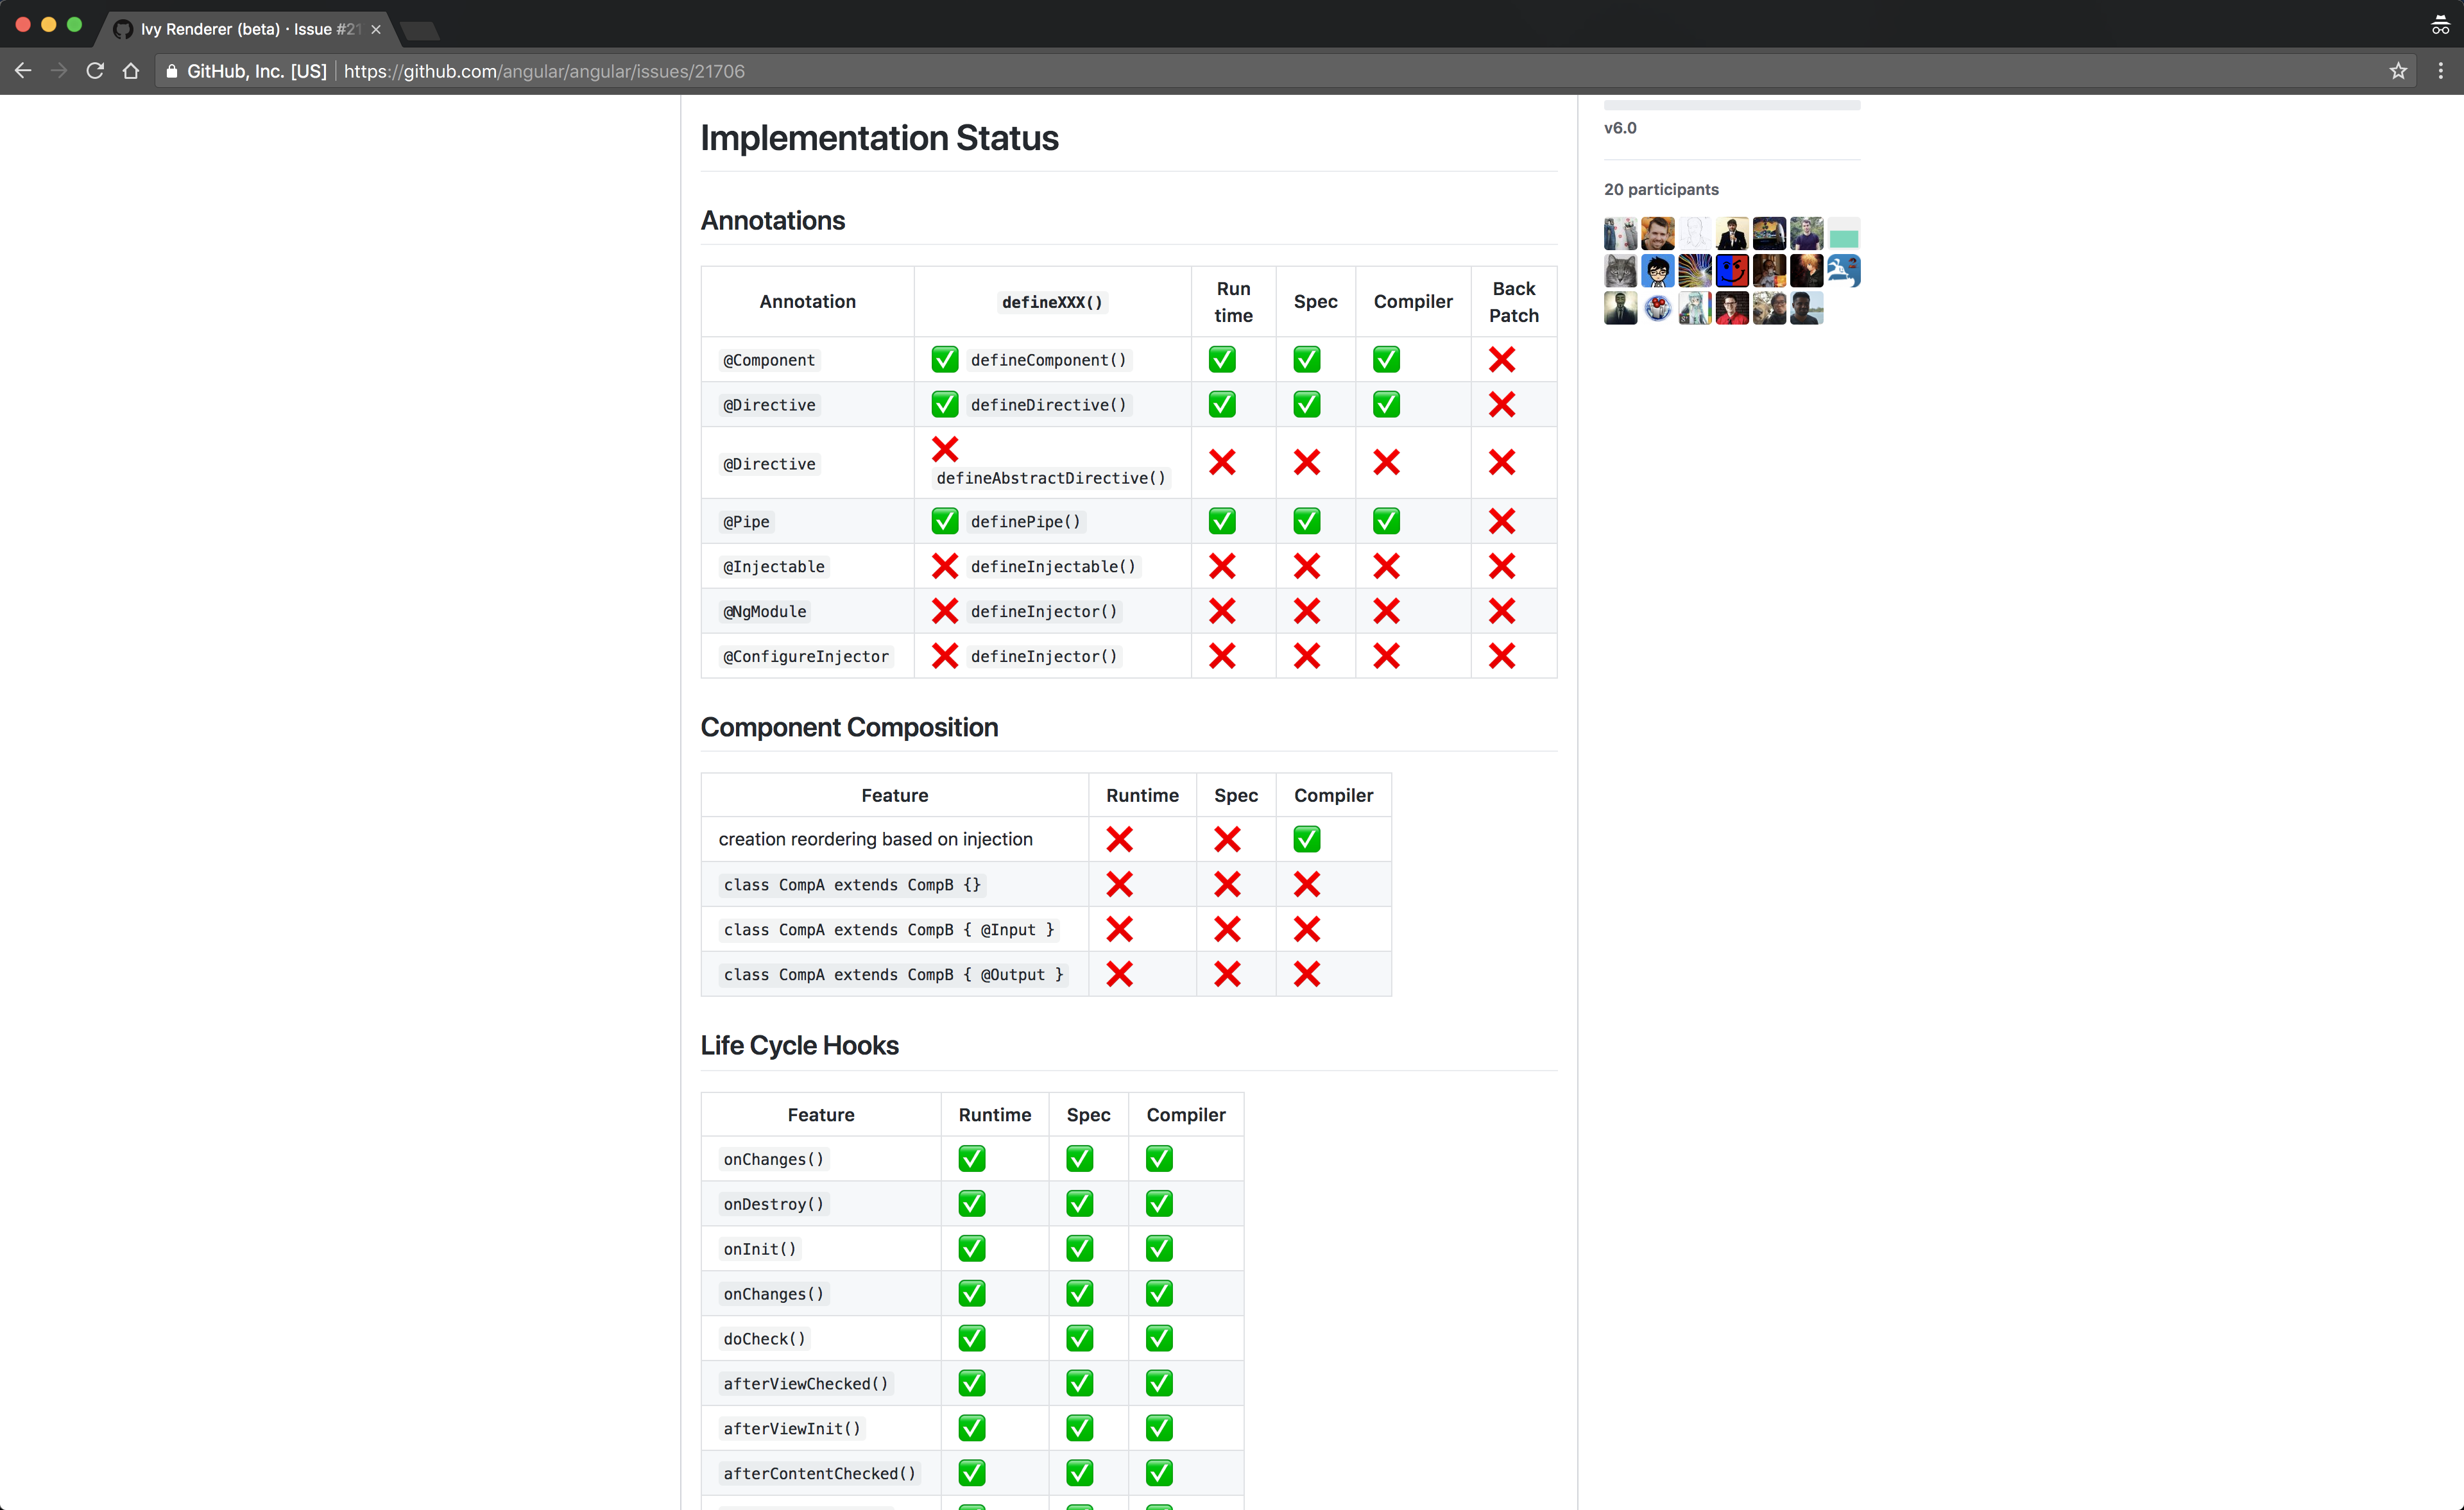Click the Implementation Status heading
Screen dimensions: 2464x1510
click(x=879, y=138)
